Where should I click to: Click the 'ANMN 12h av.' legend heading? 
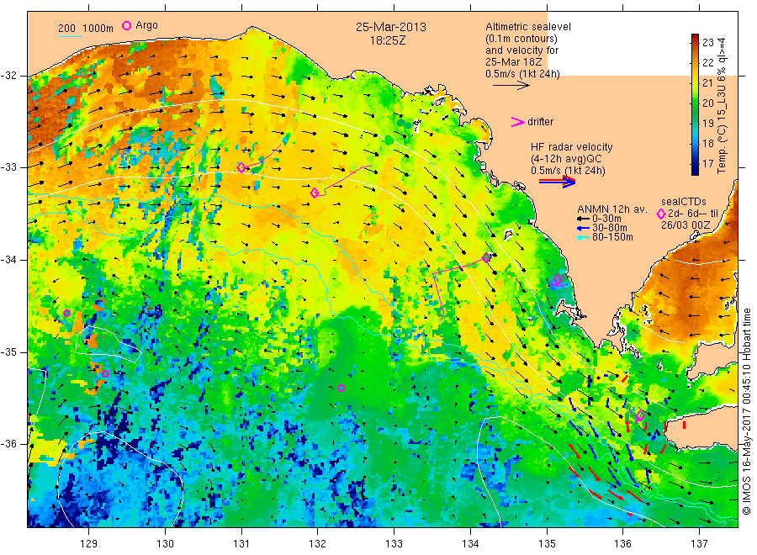tap(612, 209)
